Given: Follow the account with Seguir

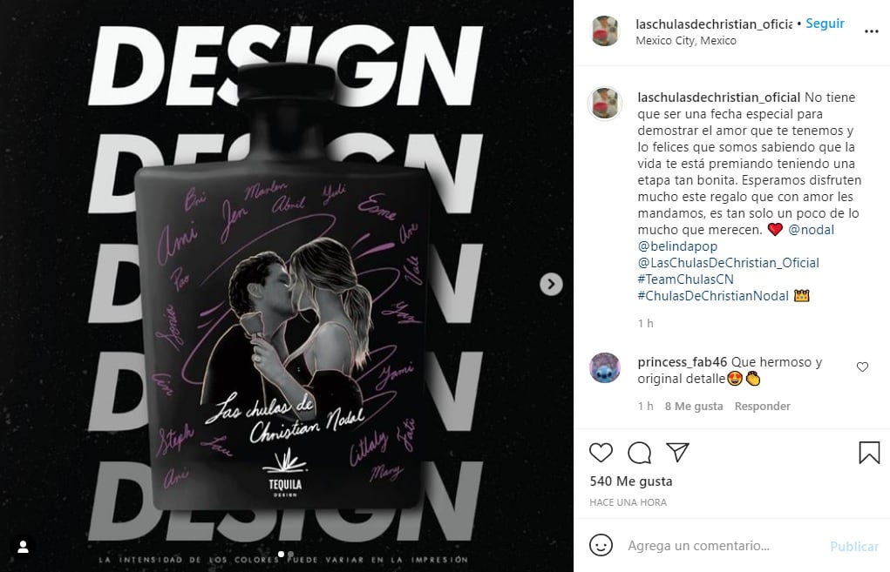Looking at the screenshot, I should pyautogui.click(x=825, y=24).
